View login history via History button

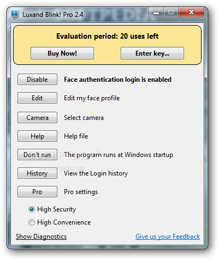coord(37,173)
